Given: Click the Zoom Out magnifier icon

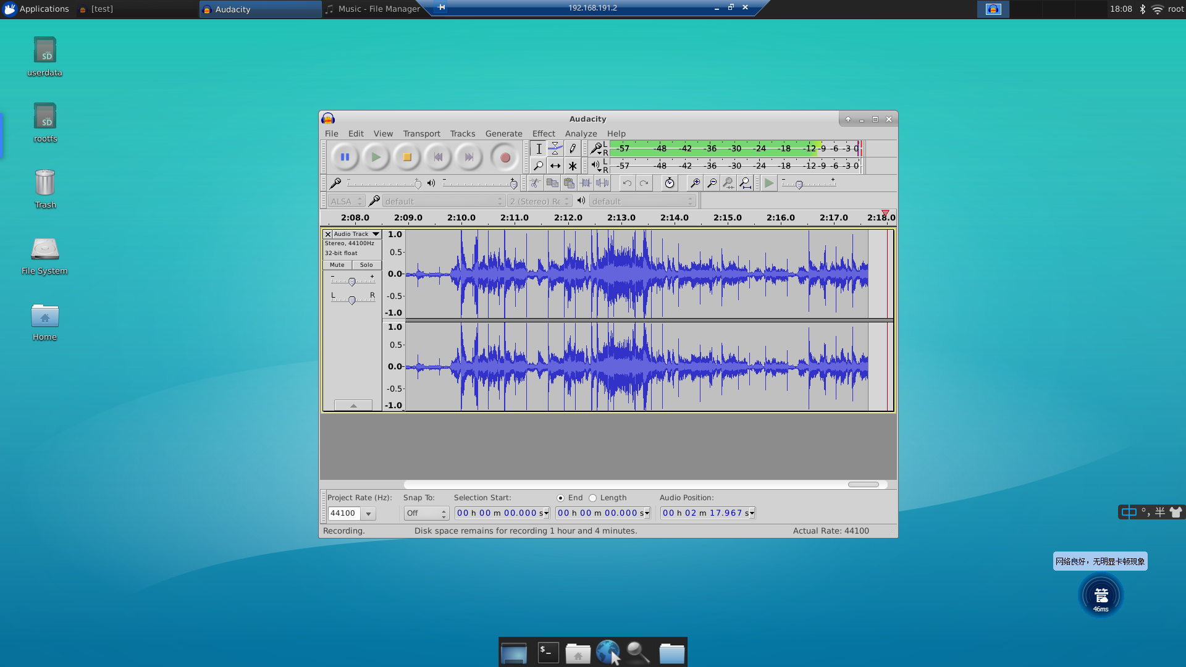Looking at the screenshot, I should 712,183.
